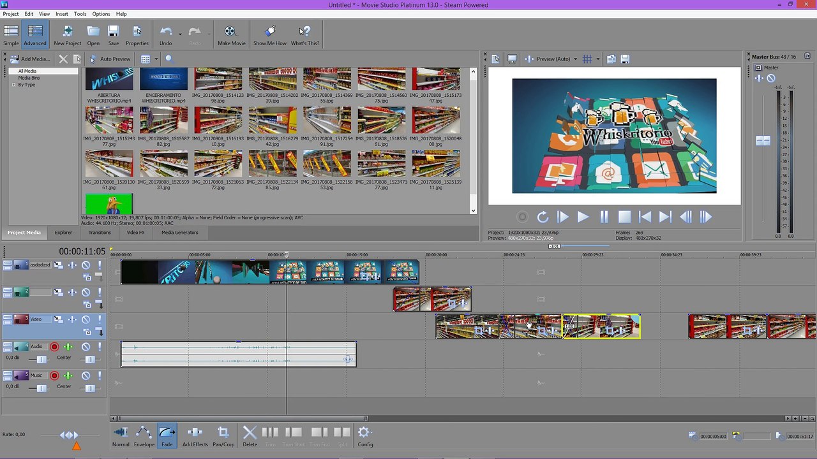Switch to Explorer tab
817x459 pixels.
tap(63, 233)
